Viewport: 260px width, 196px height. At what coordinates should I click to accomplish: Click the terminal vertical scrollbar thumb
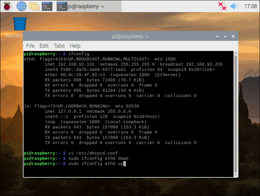[x=235, y=114]
